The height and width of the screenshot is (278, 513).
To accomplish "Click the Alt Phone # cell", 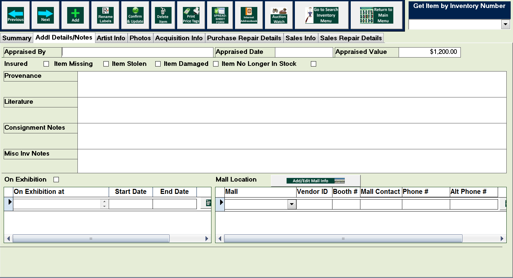I will [x=474, y=204].
